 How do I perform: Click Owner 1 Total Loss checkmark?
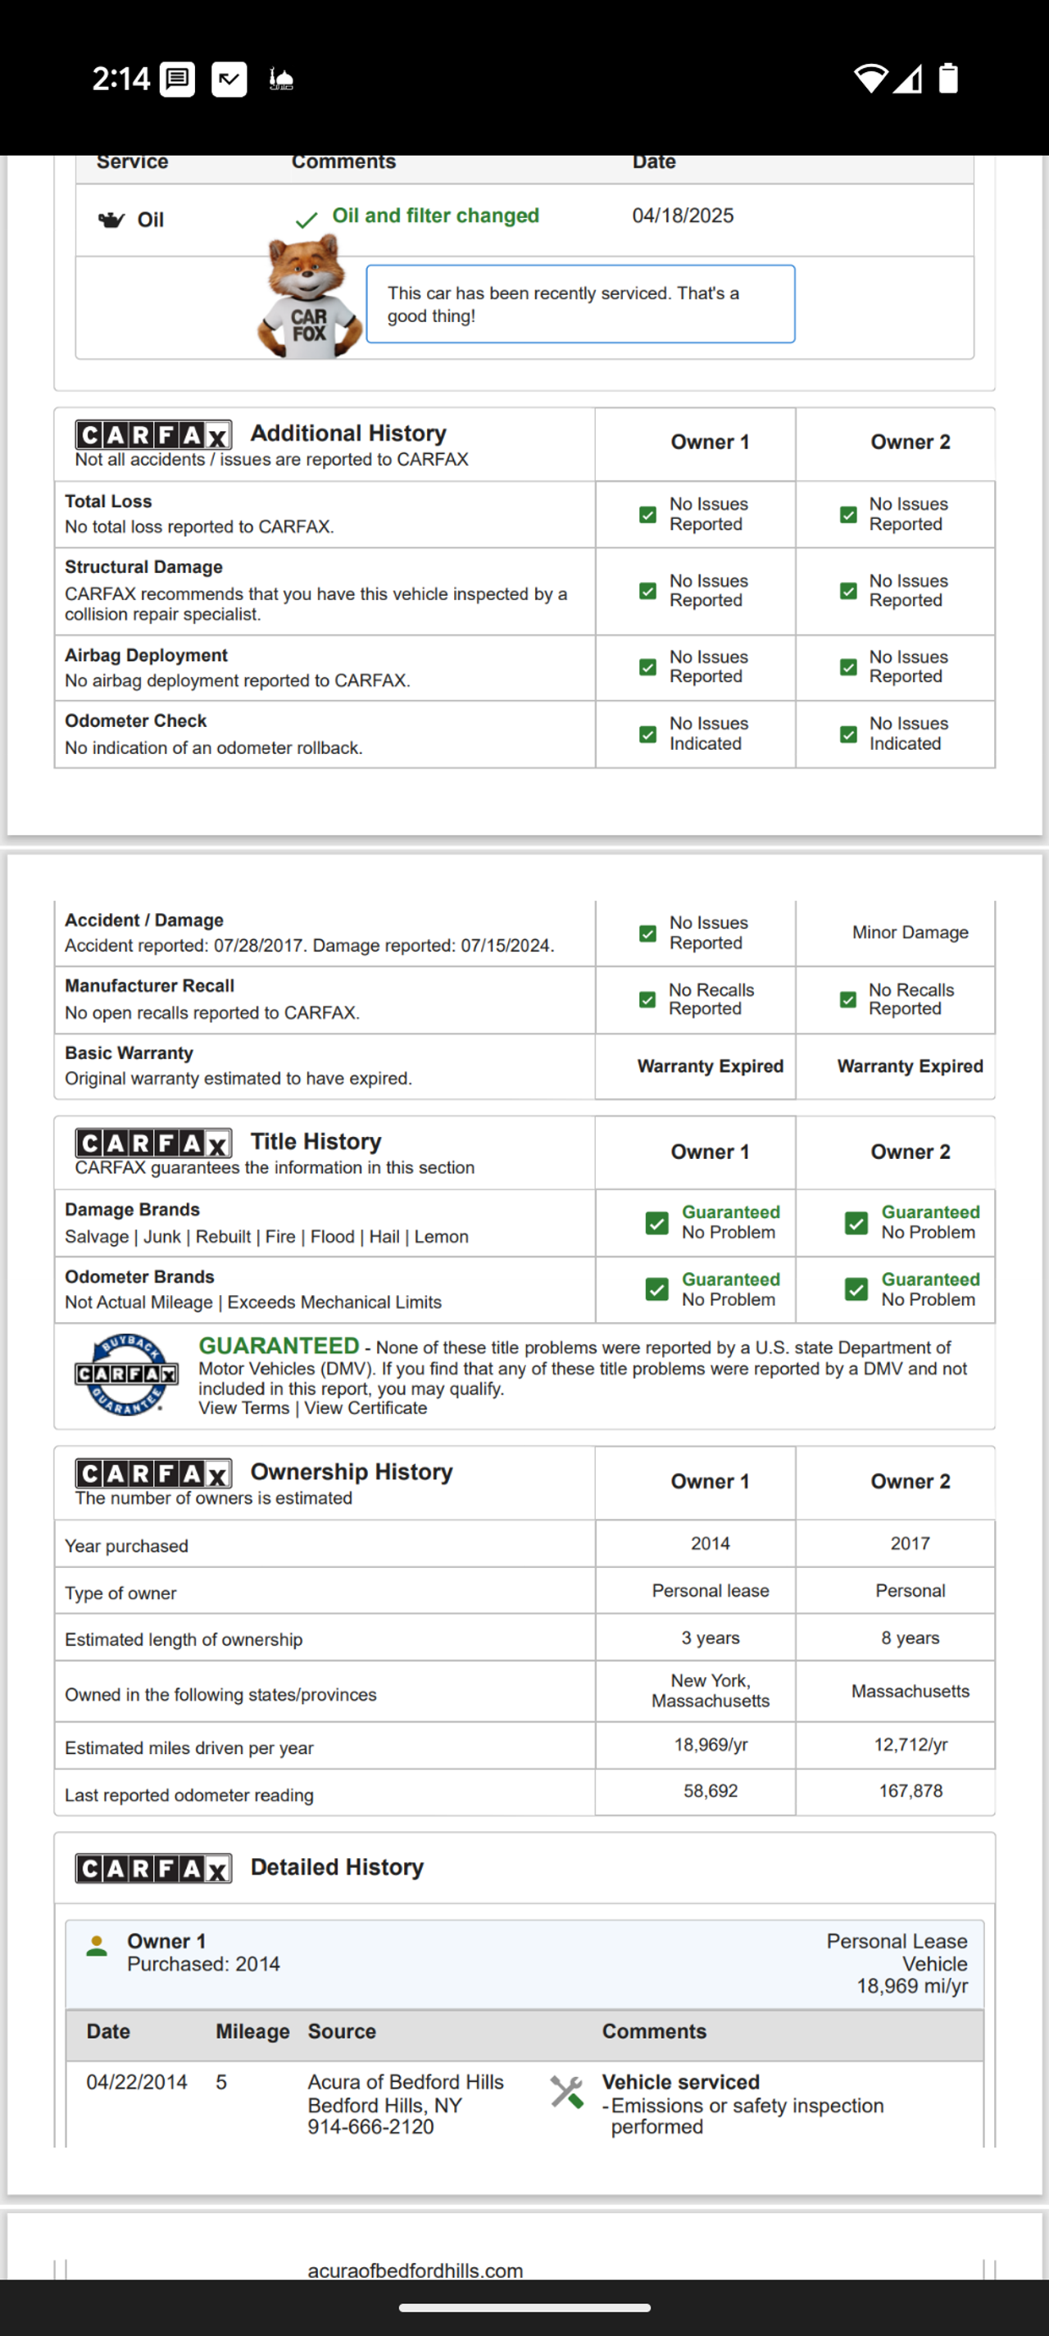pyautogui.click(x=647, y=515)
